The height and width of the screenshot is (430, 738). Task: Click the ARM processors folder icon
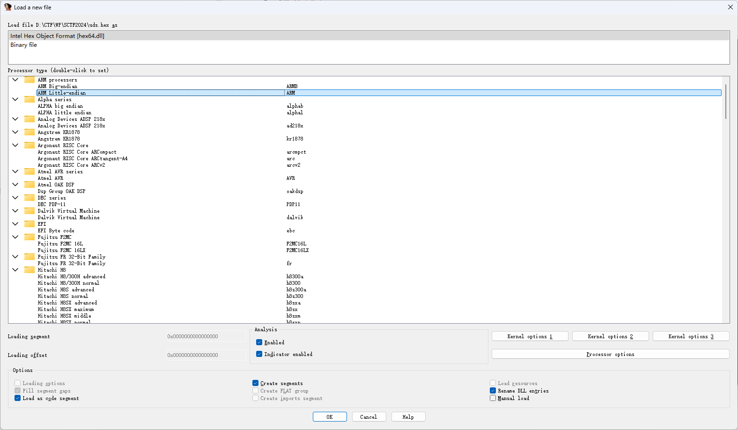[30, 80]
